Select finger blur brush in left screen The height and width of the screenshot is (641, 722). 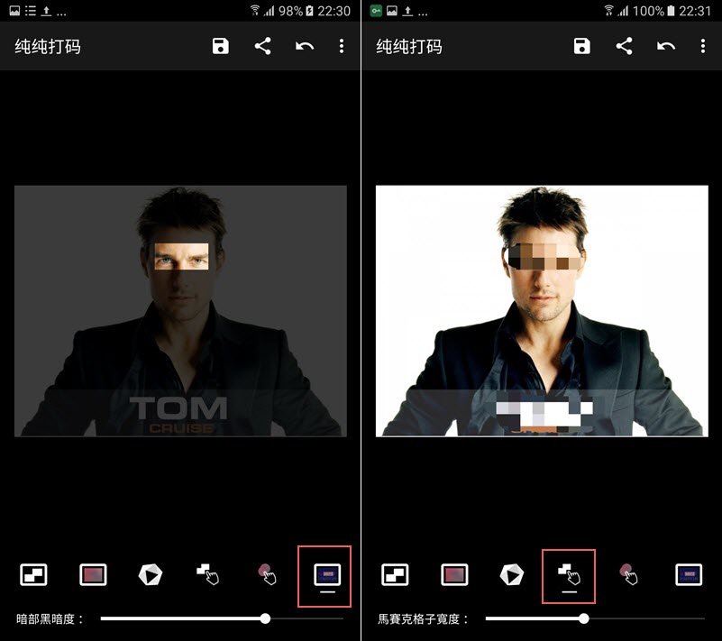coord(267,574)
